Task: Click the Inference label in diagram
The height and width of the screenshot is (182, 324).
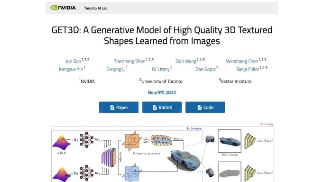Action: [194, 128]
